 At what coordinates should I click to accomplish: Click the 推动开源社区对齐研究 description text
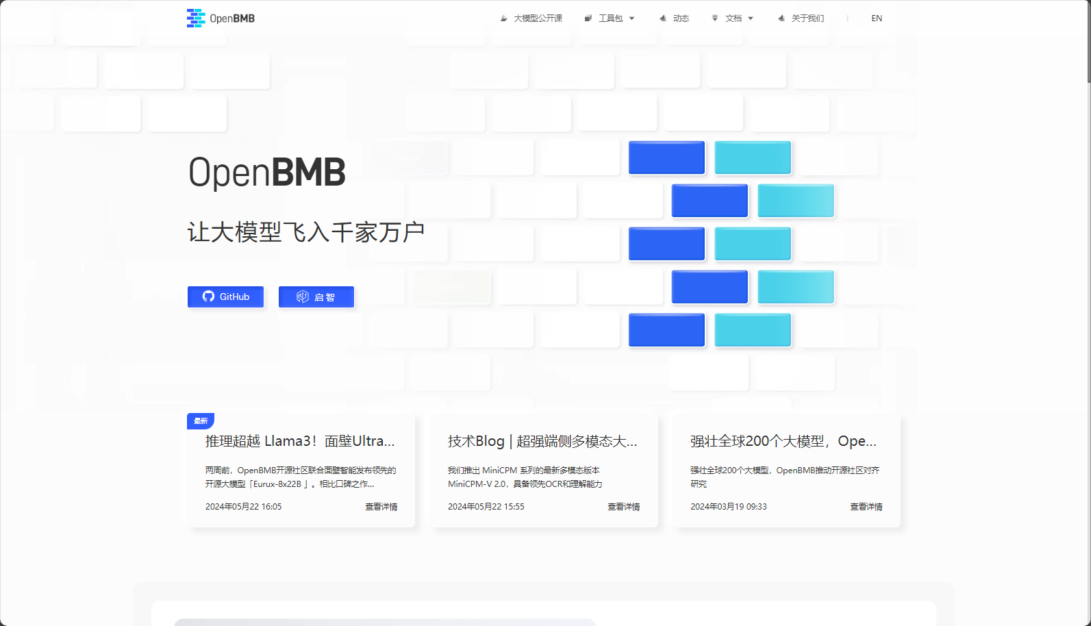coord(785,477)
